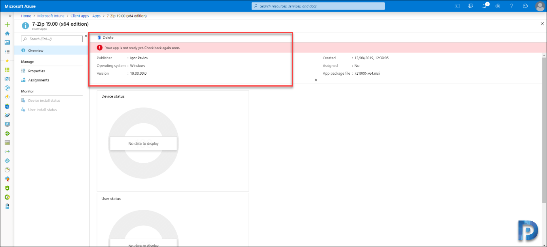This screenshot has height=247, width=547.
Task: Close the 7-Zip blade with X
Action: (542, 24)
